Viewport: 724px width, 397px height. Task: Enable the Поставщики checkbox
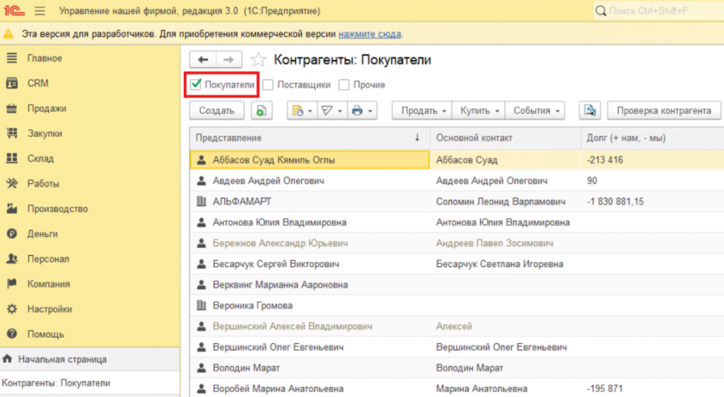pos(268,85)
